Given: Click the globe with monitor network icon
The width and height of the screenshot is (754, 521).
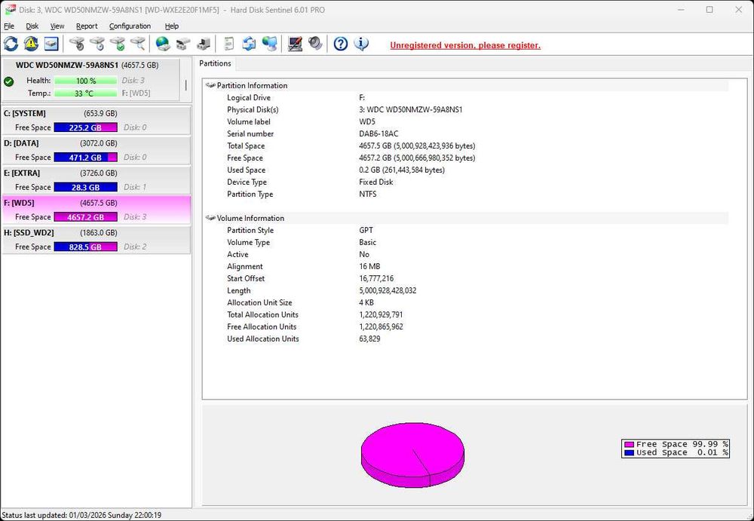Looking at the screenshot, I should tap(269, 44).
